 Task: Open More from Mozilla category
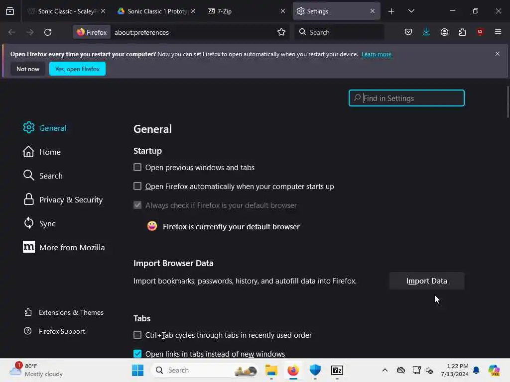(x=64, y=247)
